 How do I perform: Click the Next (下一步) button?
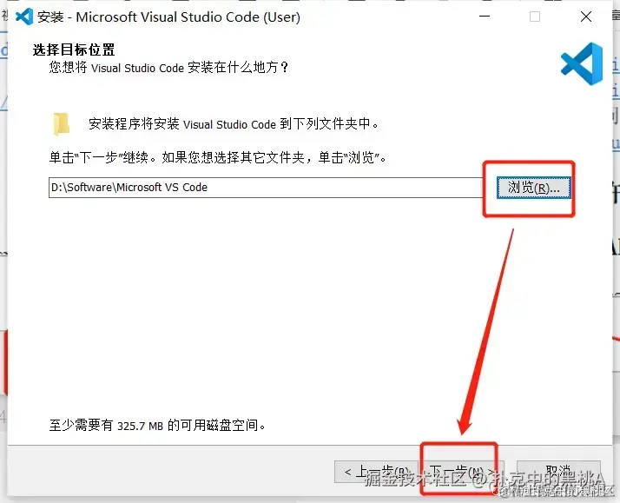coord(461,472)
